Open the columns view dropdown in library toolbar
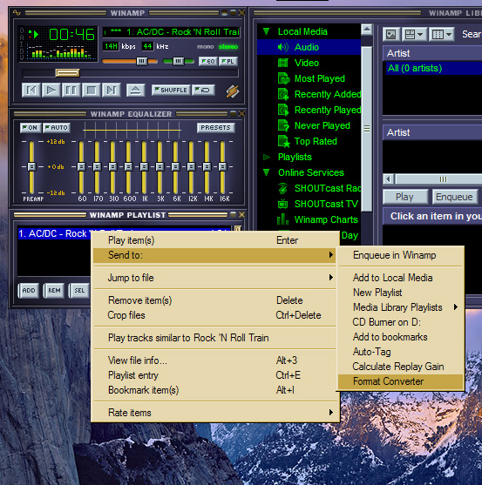This screenshot has width=482, height=485. 442,34
